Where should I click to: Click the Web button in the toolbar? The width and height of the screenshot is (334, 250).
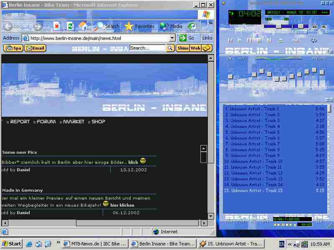(x=195, y=48)
